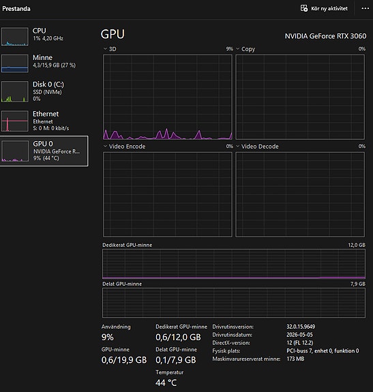Viewport: 373px width, 392px height.
Task: Open the Disk 0 (C:) entry
Action: click(44, 91)
